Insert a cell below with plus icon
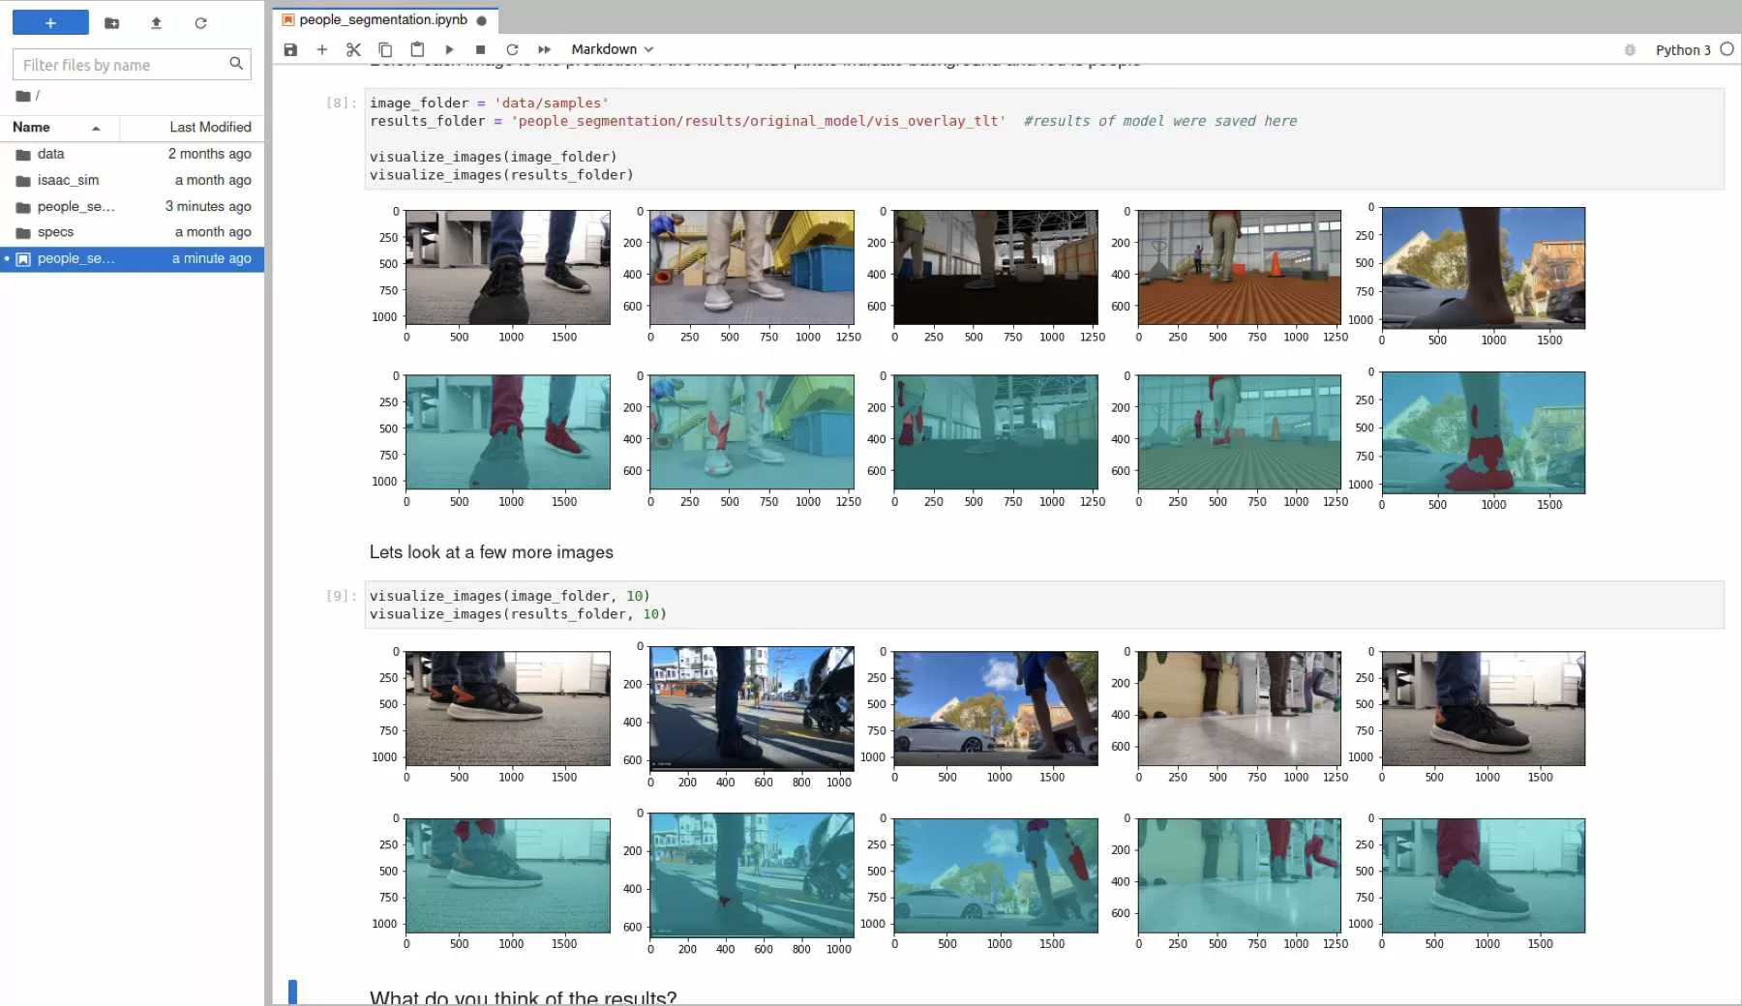 point(322,49)
